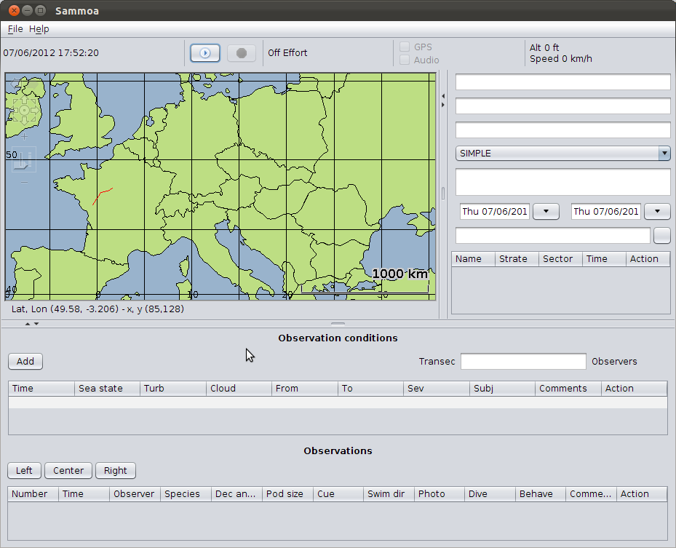Click the Number column header
This screenshot has height=548, width=676.
coord(33,494)
